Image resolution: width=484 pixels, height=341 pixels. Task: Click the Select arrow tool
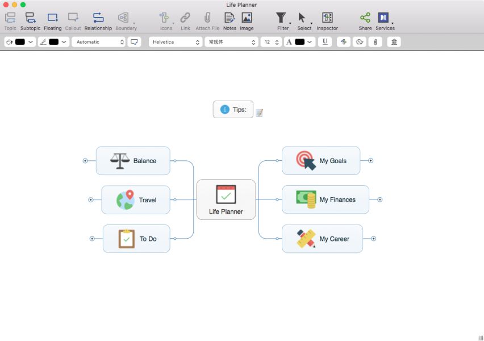(x=302, y=18)
